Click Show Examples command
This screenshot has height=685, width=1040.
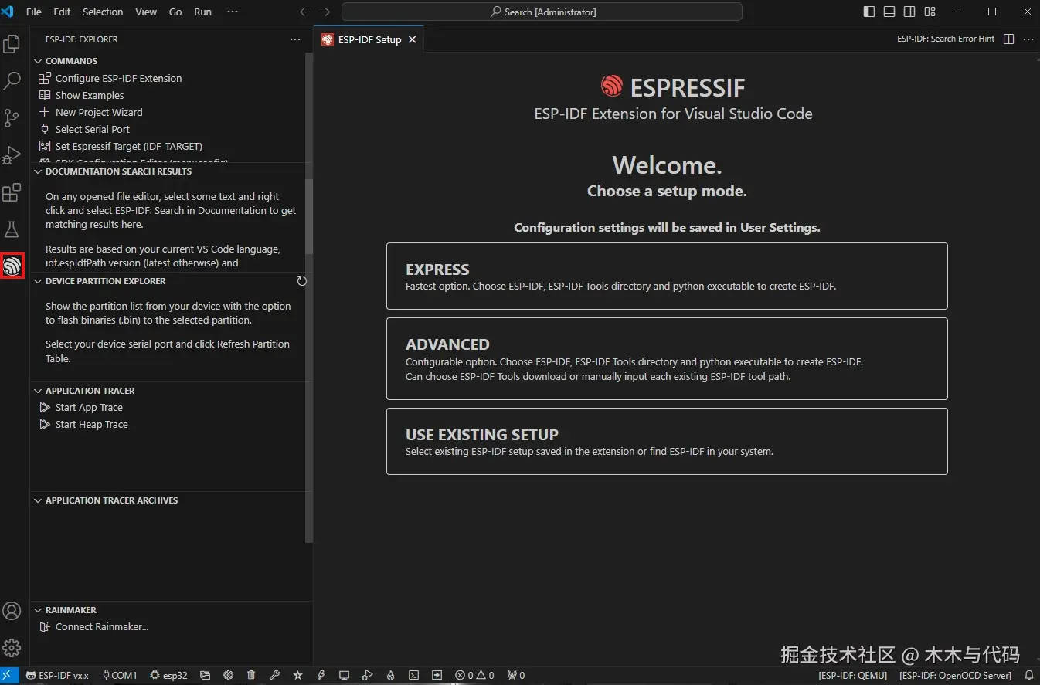point(90,95)
